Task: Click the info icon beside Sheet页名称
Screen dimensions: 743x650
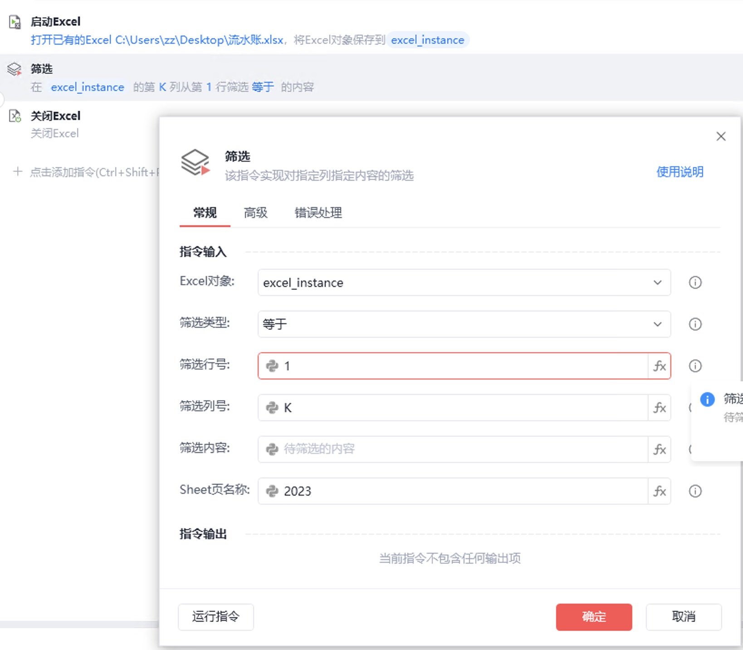Action: click(x=695, y=491)
